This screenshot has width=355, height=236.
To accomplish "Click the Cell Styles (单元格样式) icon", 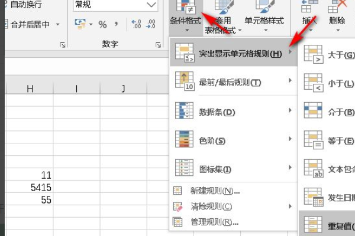I will (264, 6).
